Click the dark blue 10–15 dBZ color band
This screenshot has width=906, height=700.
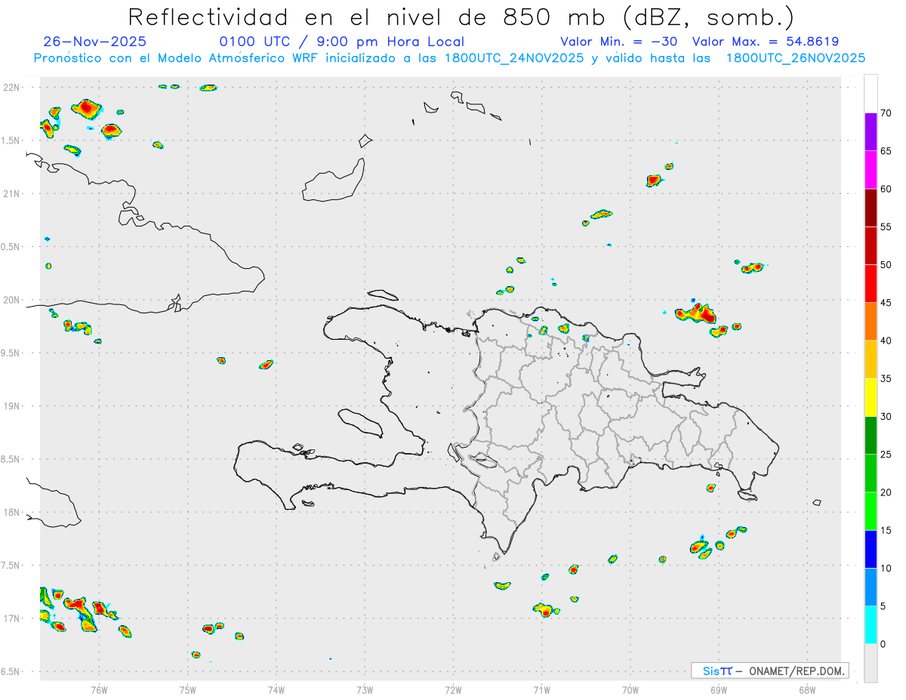(x=871, y=549)
